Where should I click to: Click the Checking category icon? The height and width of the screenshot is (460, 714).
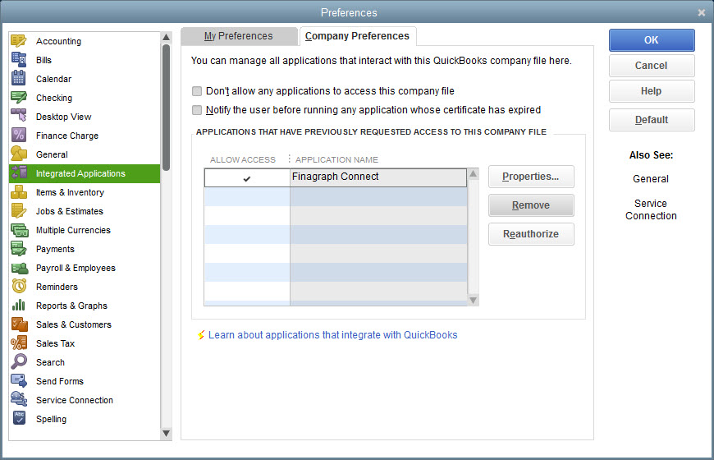coord(19,98)
